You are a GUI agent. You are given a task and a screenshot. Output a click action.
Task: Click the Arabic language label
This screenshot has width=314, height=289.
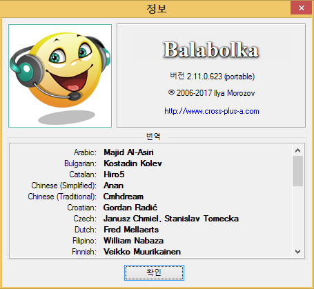[x=85, y=152]
